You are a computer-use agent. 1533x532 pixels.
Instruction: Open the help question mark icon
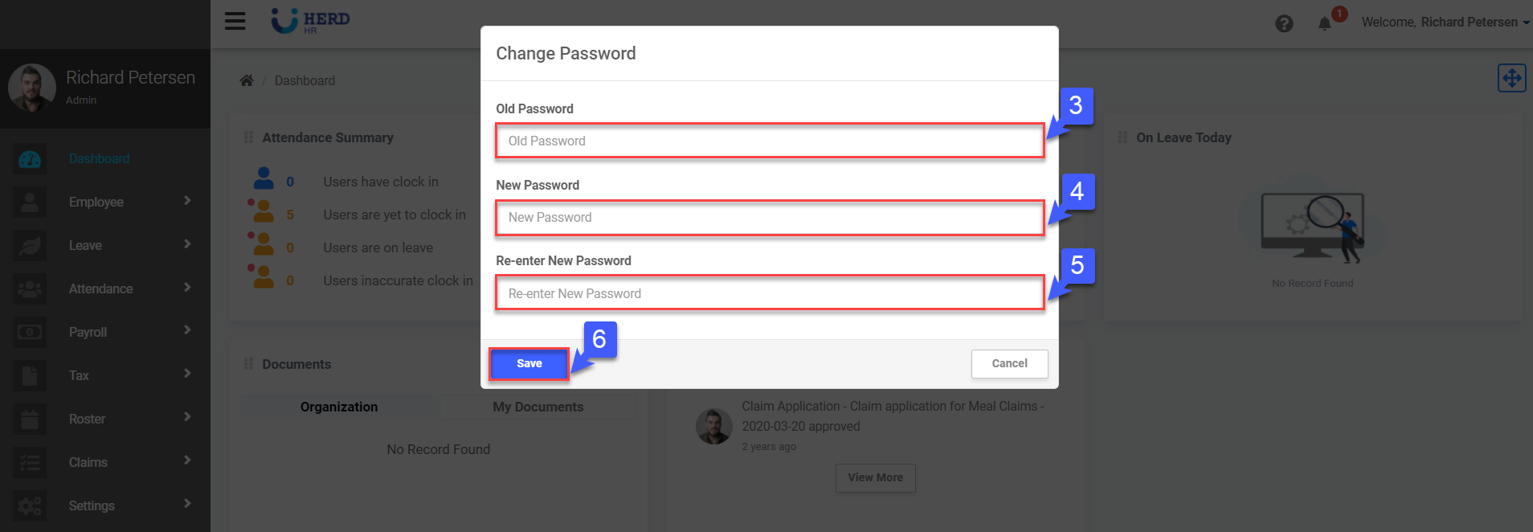click(1284, 23)
